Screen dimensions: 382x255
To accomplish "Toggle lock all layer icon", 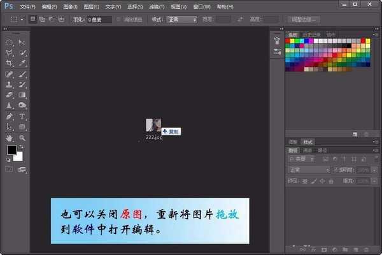I will [x=331, y=182].
